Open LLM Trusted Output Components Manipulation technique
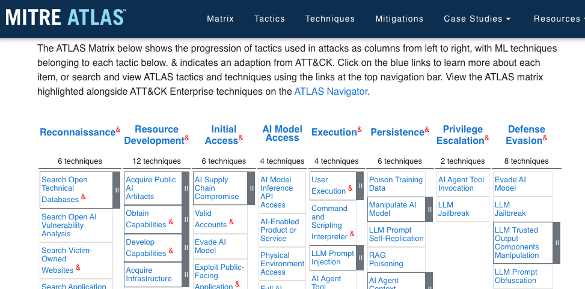The width and height of the screenshot is (585, 289). (516, 242)
